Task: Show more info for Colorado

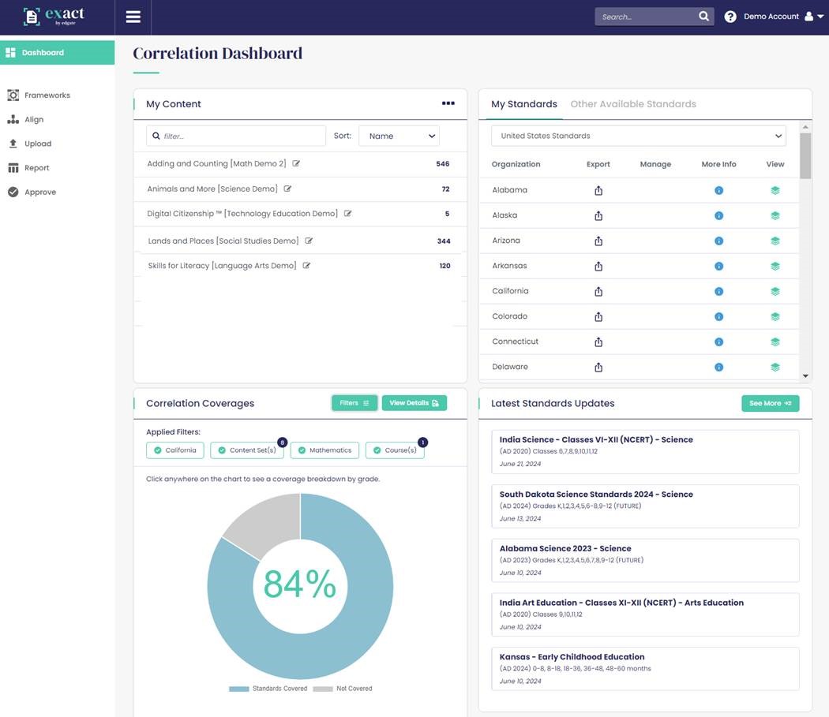Action: click(x=718, y=316)
